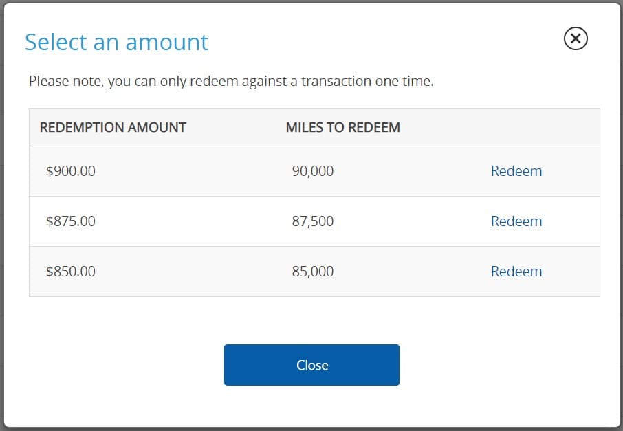The image size is (623, 431).
Task: Select the MILES TO REDEEM column header
Action: point(343,127)
